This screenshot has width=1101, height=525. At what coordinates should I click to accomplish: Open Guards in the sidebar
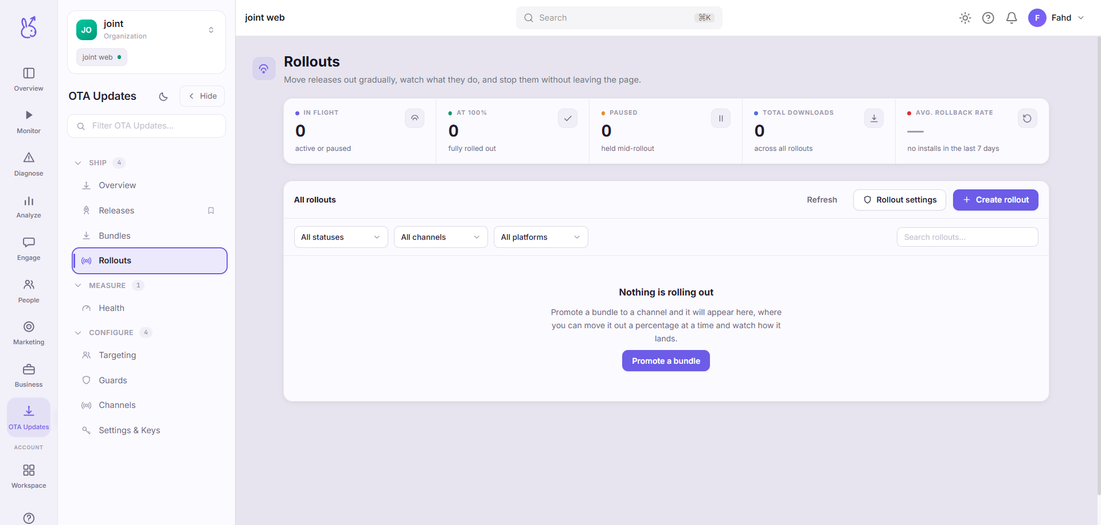(x=149, y=380)
